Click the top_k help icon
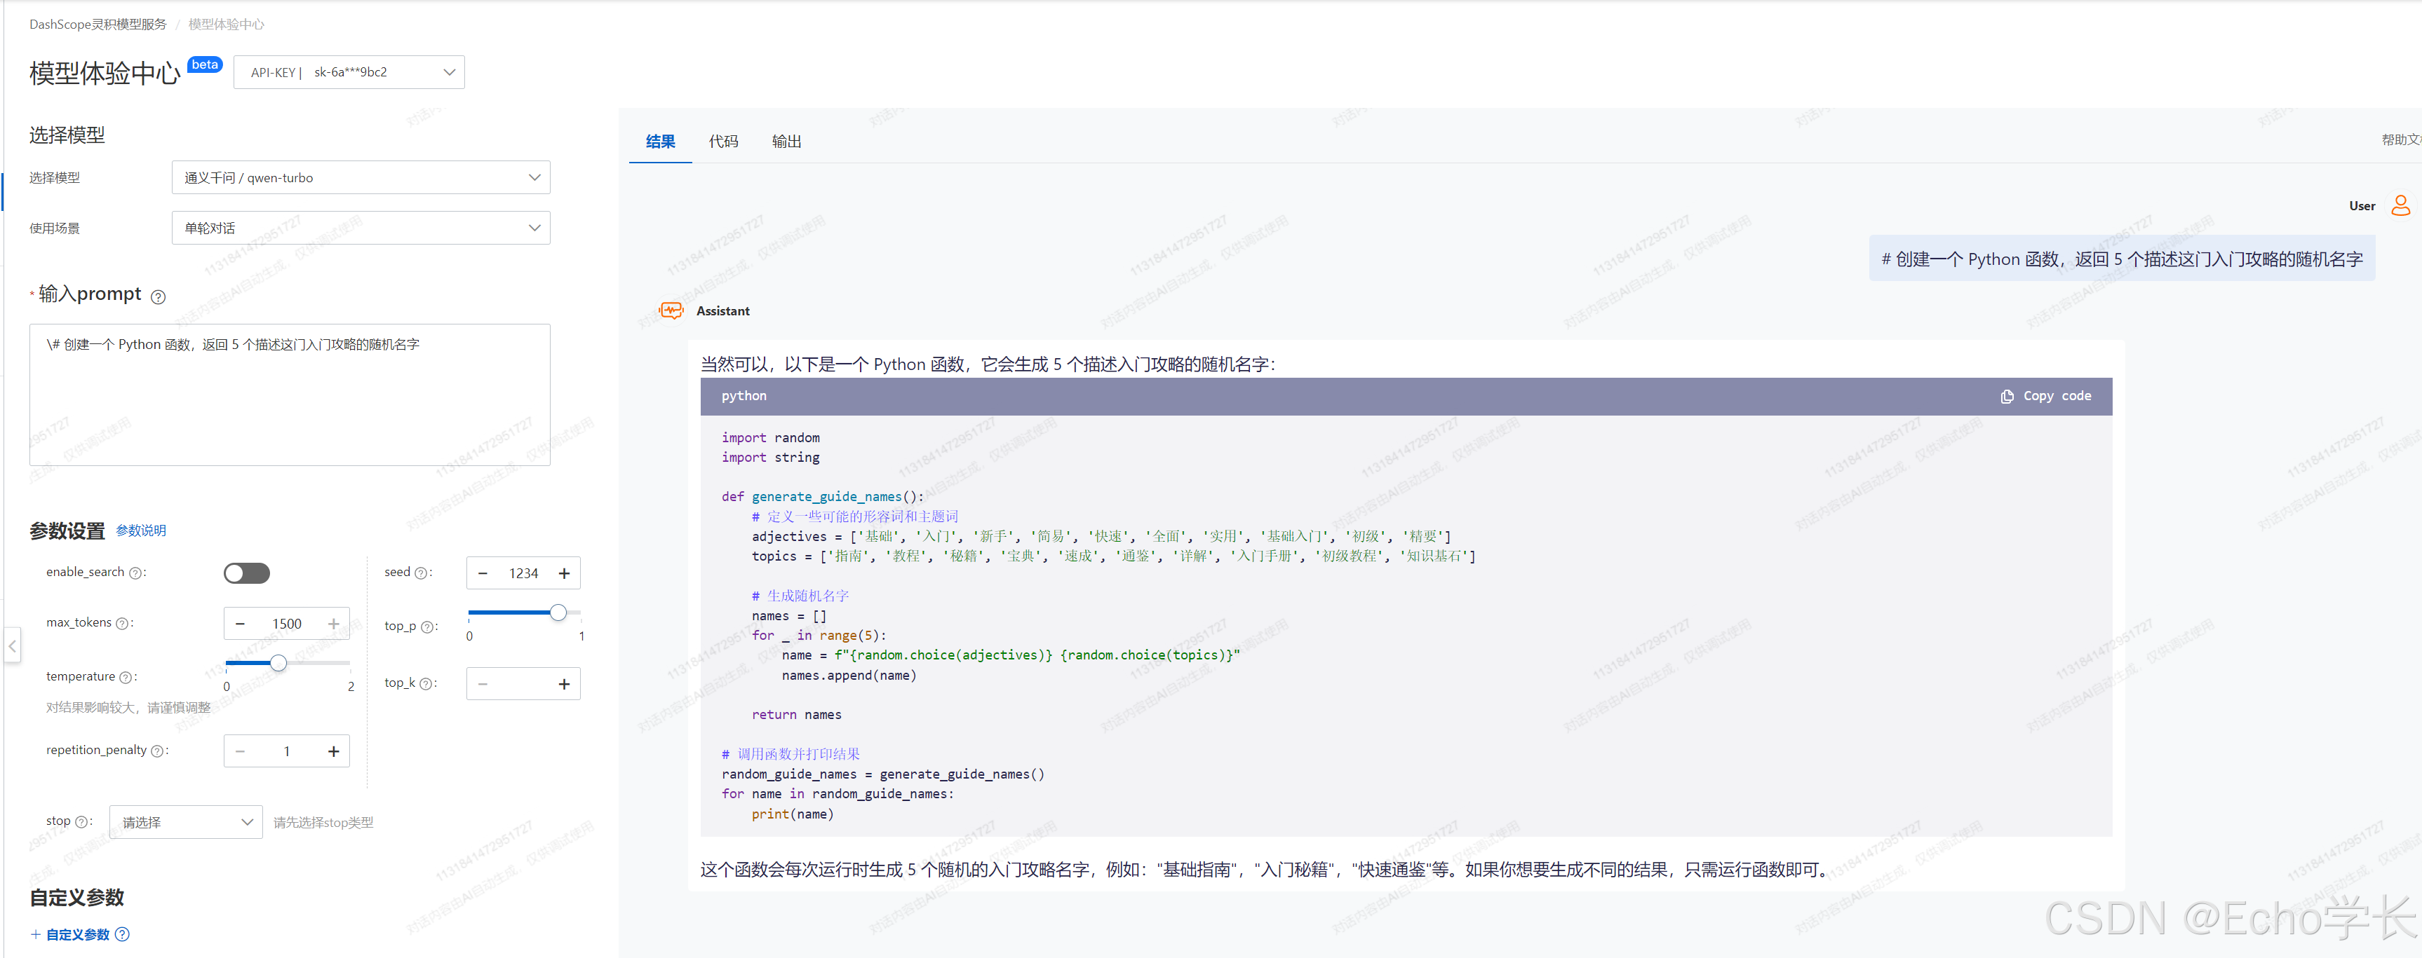This screenshot has height=958, width=2422. point(426,684)
